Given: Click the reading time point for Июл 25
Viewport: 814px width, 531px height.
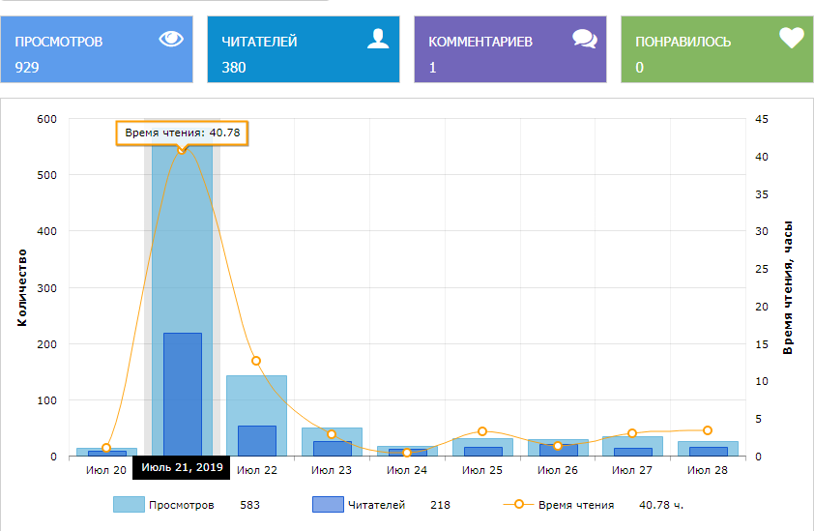Looking at the screenshot, I should point(482,431).
